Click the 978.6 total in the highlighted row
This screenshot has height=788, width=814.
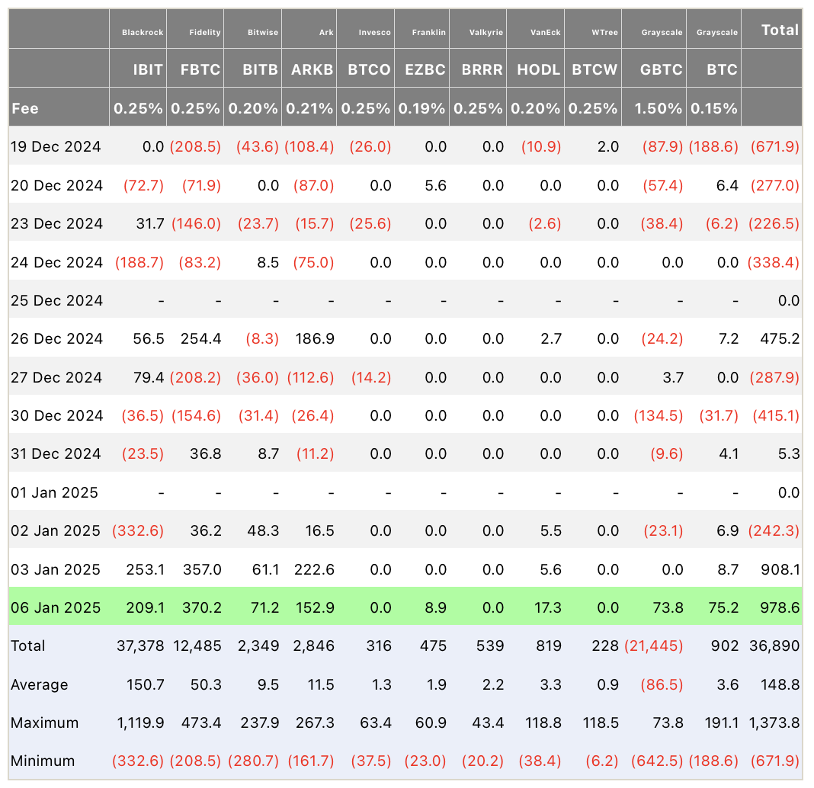pos(780,607)
